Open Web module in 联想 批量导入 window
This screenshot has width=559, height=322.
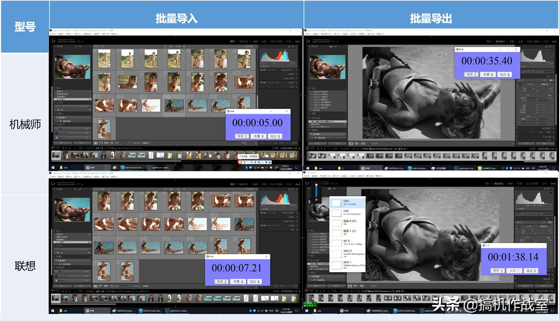point(297,184)
